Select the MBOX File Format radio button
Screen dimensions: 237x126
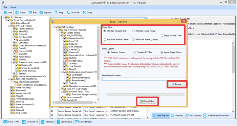coord(133,40)
